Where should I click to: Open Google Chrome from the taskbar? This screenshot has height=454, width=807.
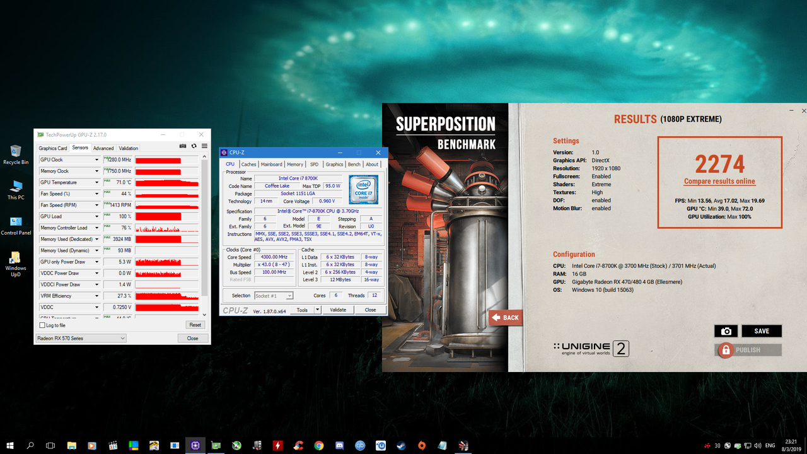coord(319,445)
